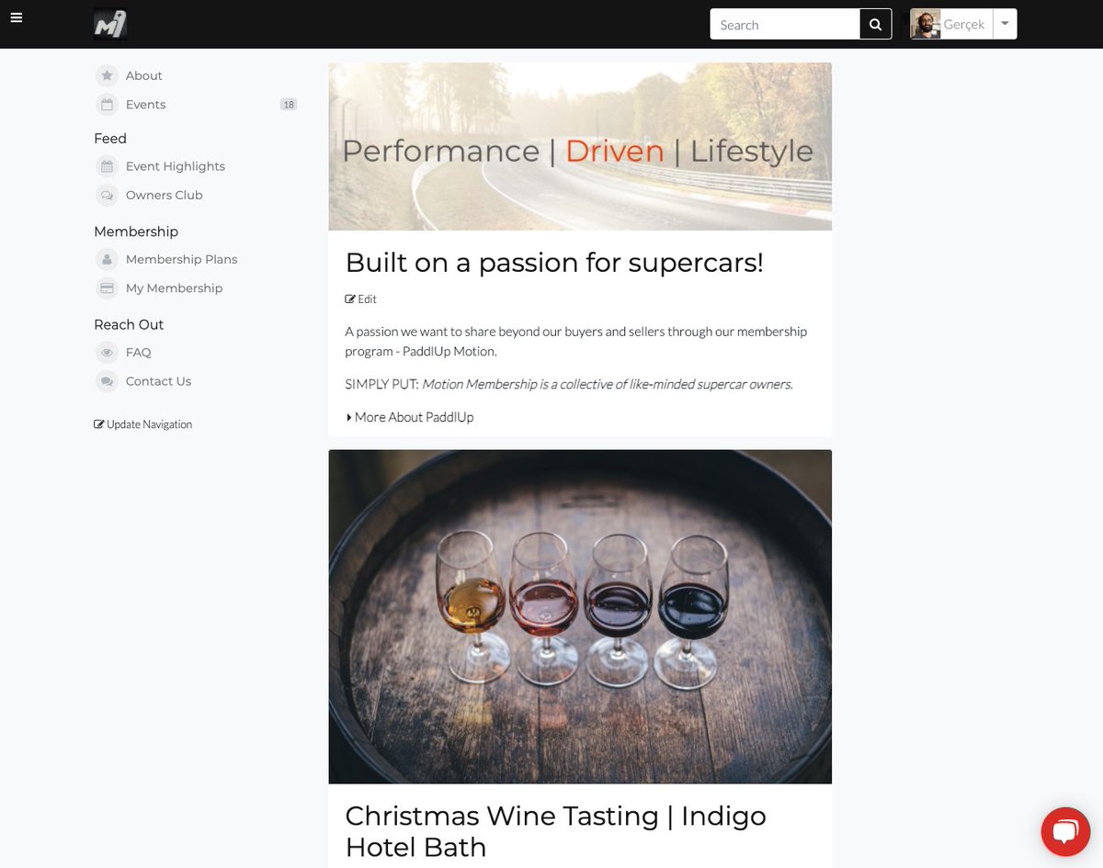Open Christmas Wine Tasting event title
The width and height of the screenshot is (1103, 868).
point(555,830)
